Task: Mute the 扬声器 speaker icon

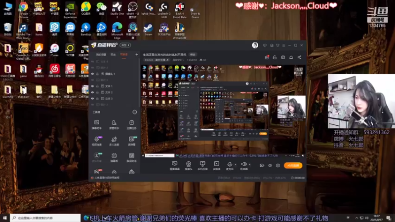Action: [x=243, y=164]
